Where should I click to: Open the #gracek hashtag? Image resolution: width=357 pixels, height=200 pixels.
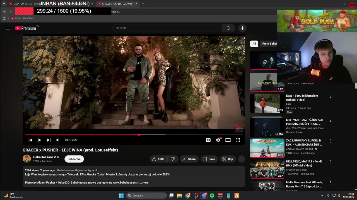(x=93, y=170)
